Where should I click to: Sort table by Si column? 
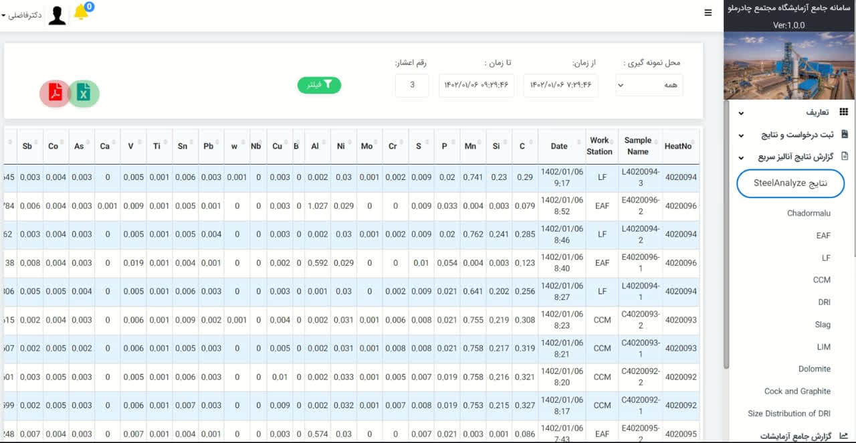498,146
